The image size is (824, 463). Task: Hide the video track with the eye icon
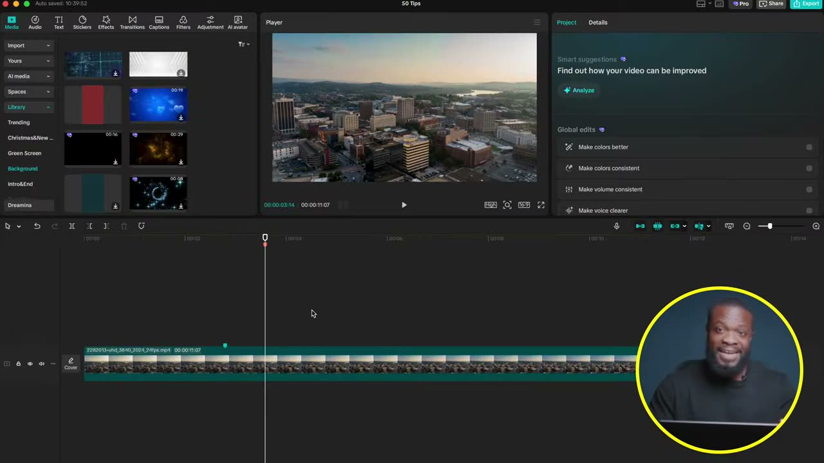30,364
